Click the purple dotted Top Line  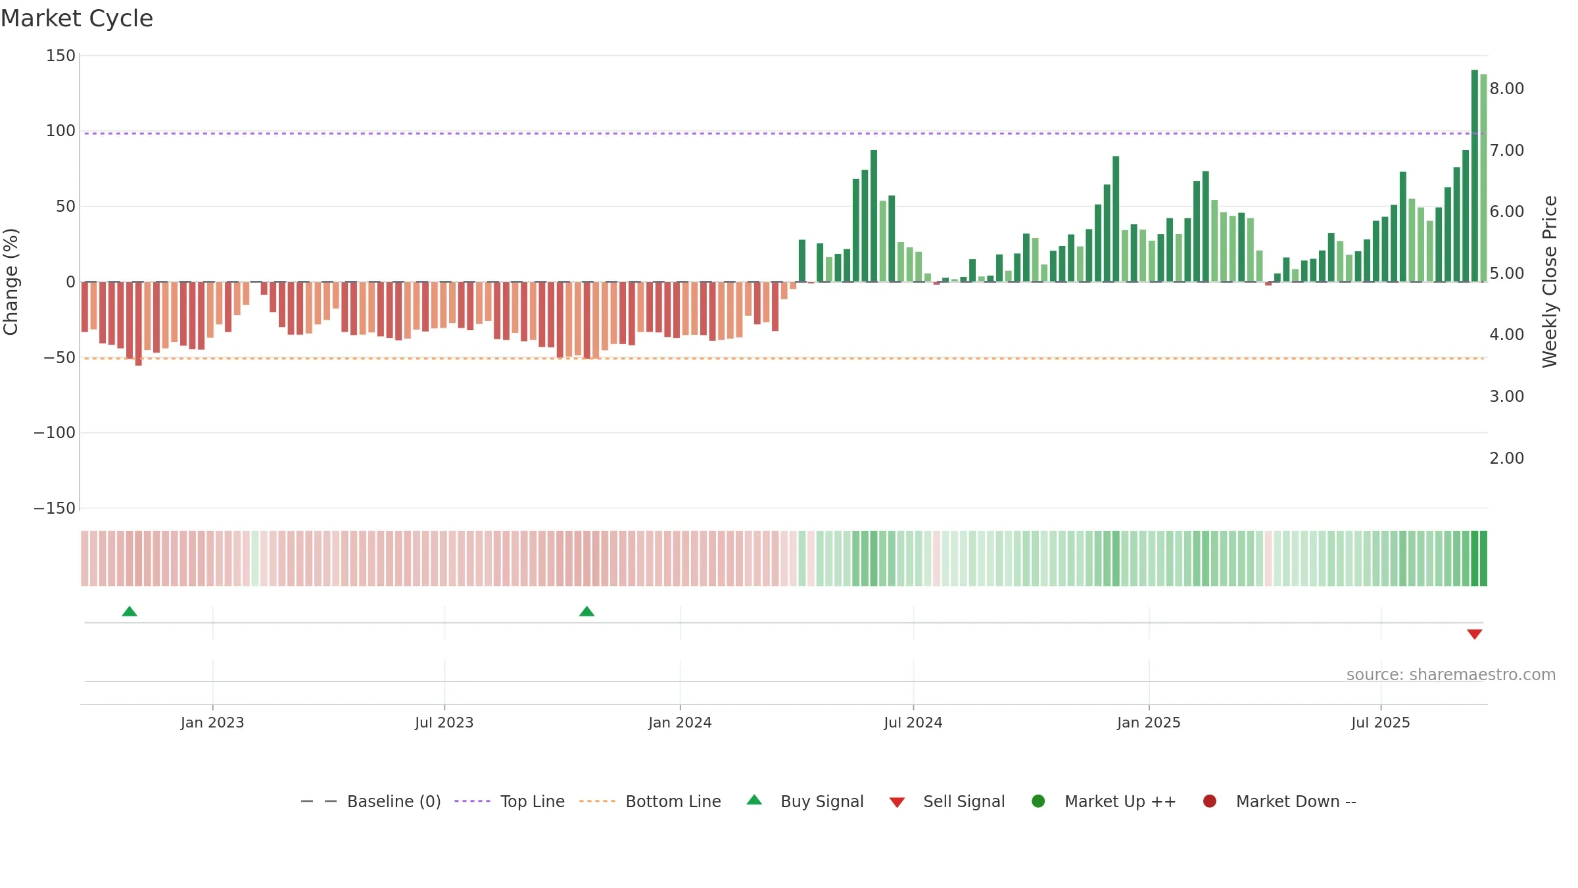[784, 134]
